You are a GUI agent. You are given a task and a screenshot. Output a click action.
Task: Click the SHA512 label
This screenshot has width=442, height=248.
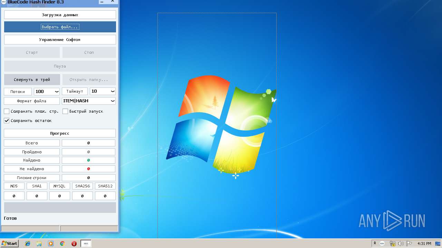coord(105,186)
